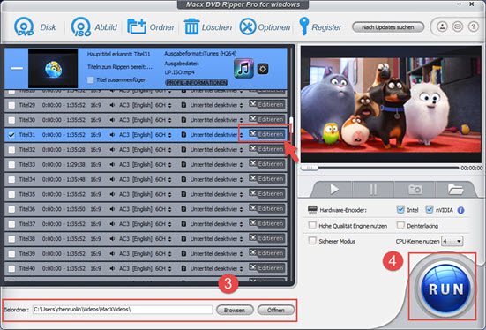The width and height of the screenshot is (486, 330).
Task: Pause the preview video
Action: pos(373,189)
